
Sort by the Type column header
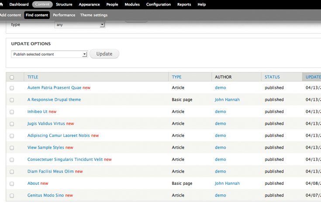tap(176, 77)
